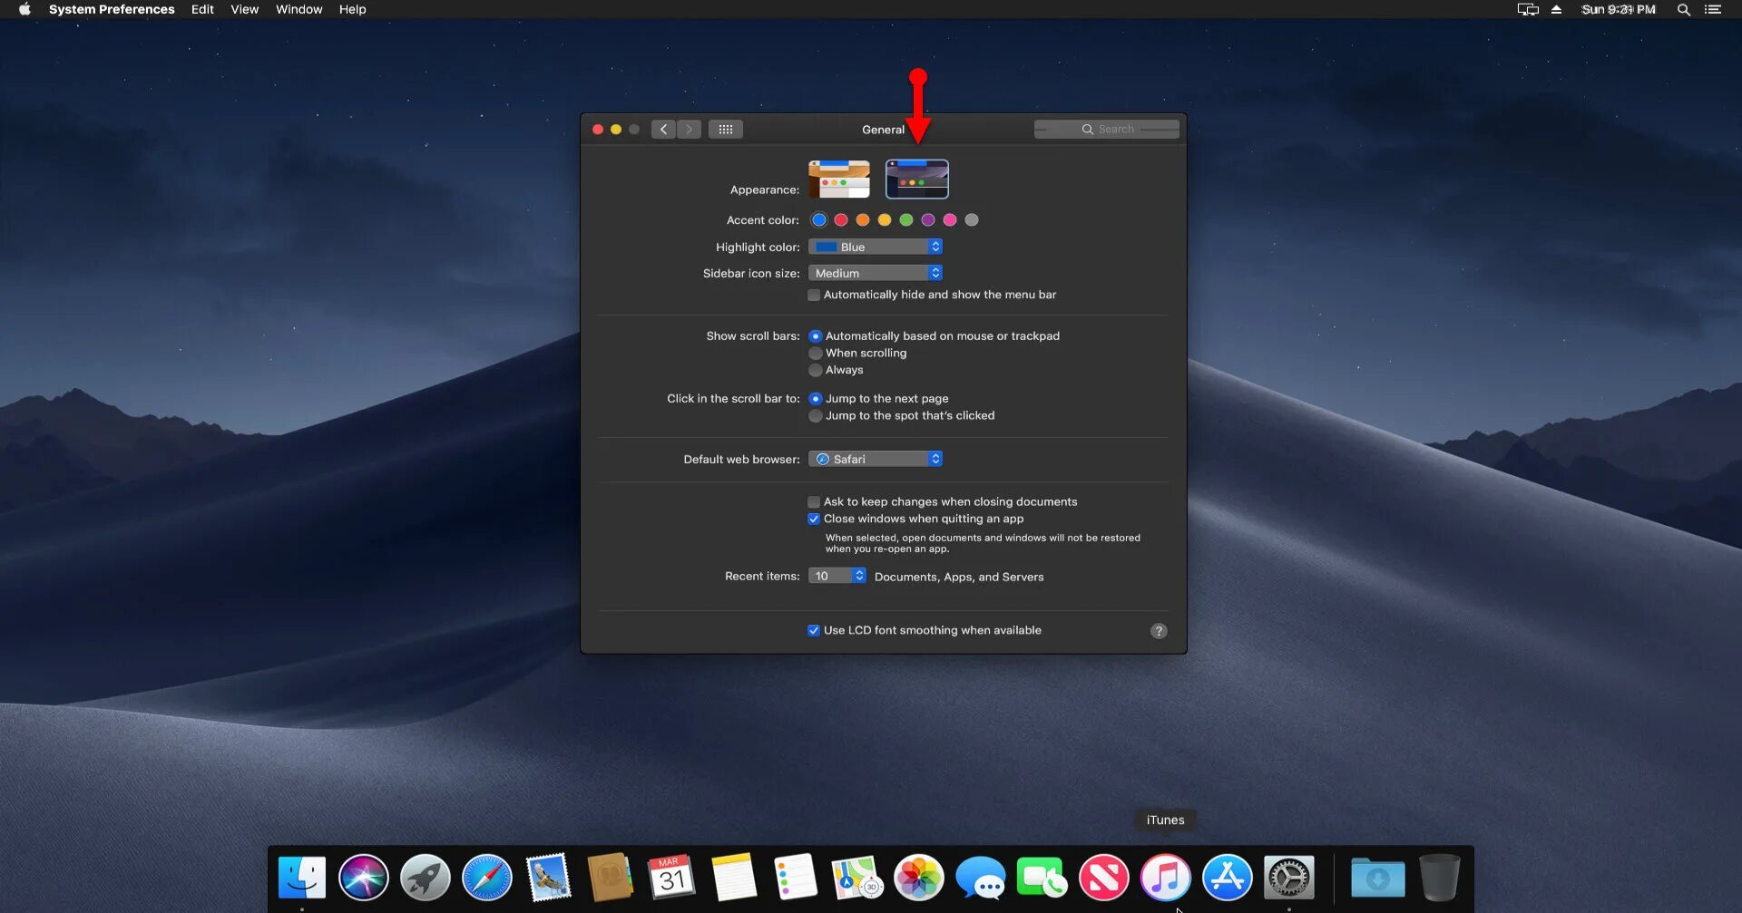Show all preferences grid button
1742x913 pixels.
tap(726, 130)
